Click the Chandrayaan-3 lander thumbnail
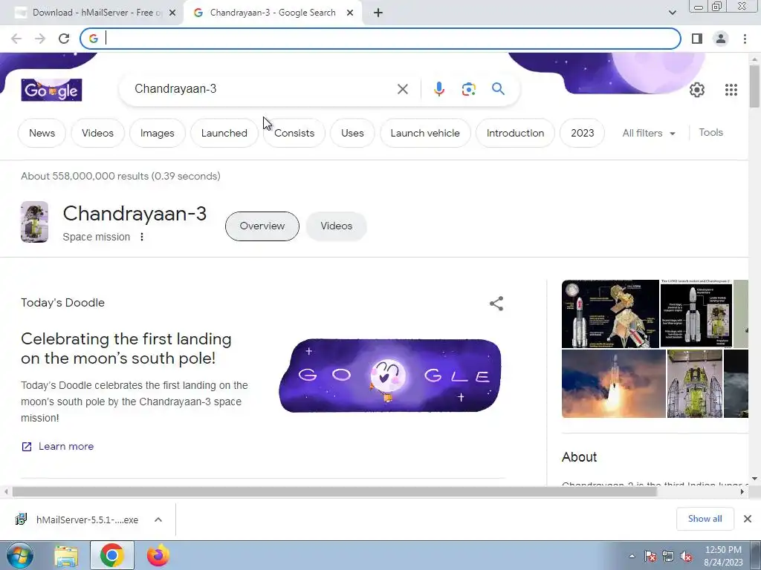The width and height of the screenshot is (761, 570). click(x=34, y=222)
